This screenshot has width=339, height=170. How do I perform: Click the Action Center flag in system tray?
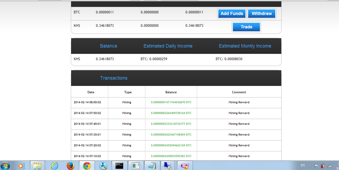(316, 166)
